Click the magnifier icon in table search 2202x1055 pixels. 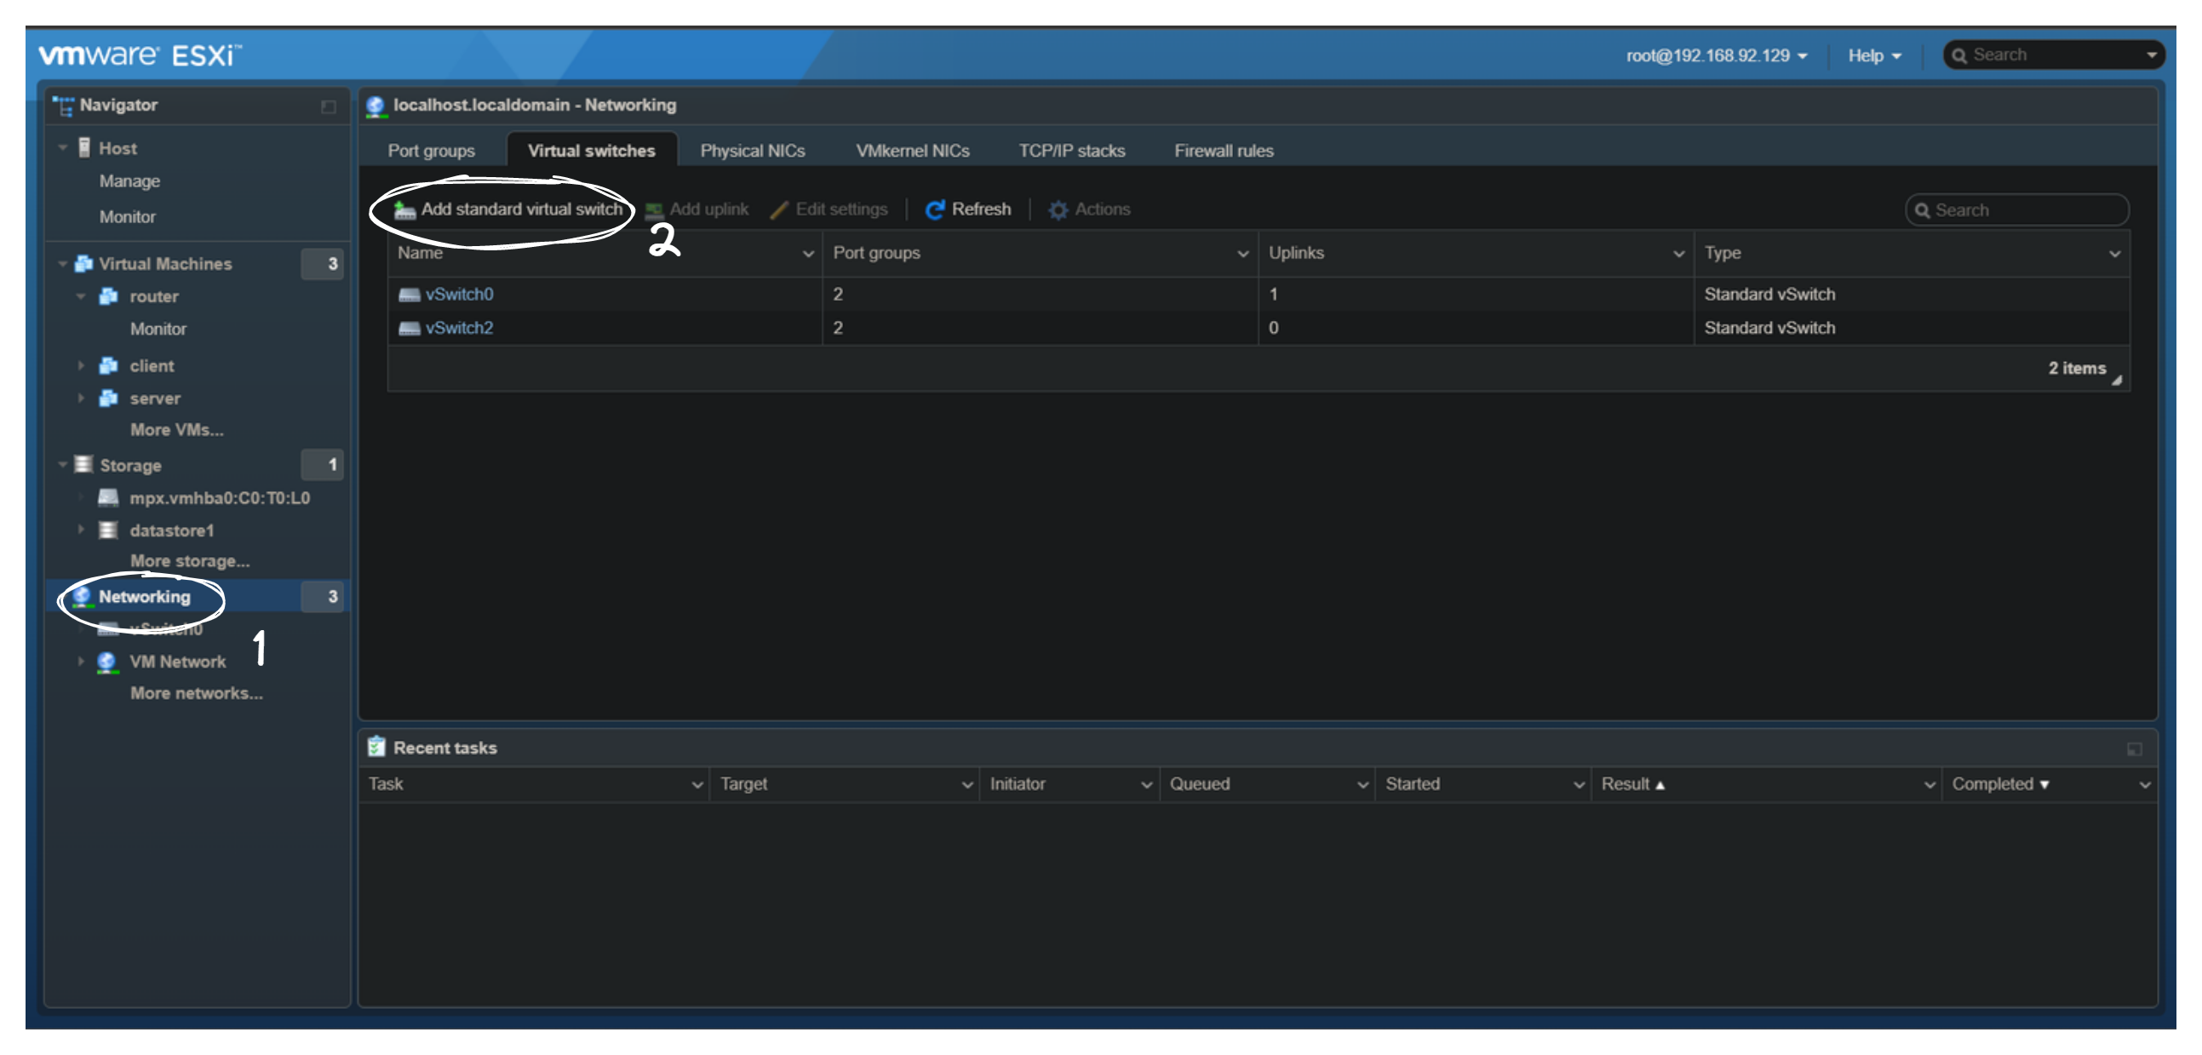[x=1923, y=210]
